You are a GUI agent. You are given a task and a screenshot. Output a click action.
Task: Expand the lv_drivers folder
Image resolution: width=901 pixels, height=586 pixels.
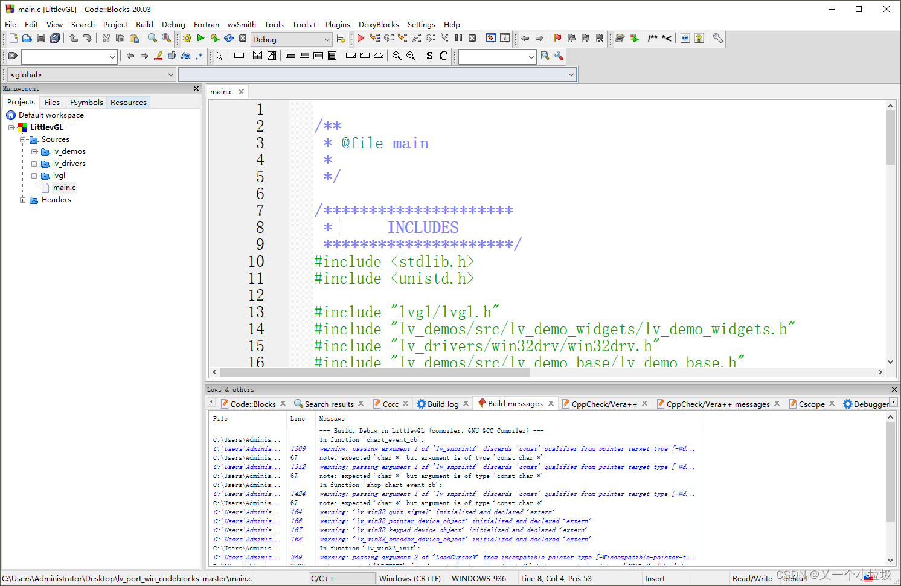(34, 164)
